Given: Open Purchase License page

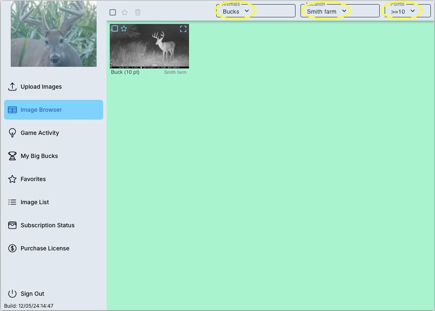Looking at the screenshot, I should (54, 248).
